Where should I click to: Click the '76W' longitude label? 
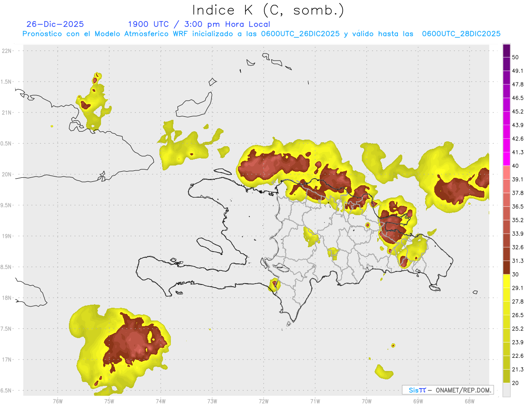point(58,401)
